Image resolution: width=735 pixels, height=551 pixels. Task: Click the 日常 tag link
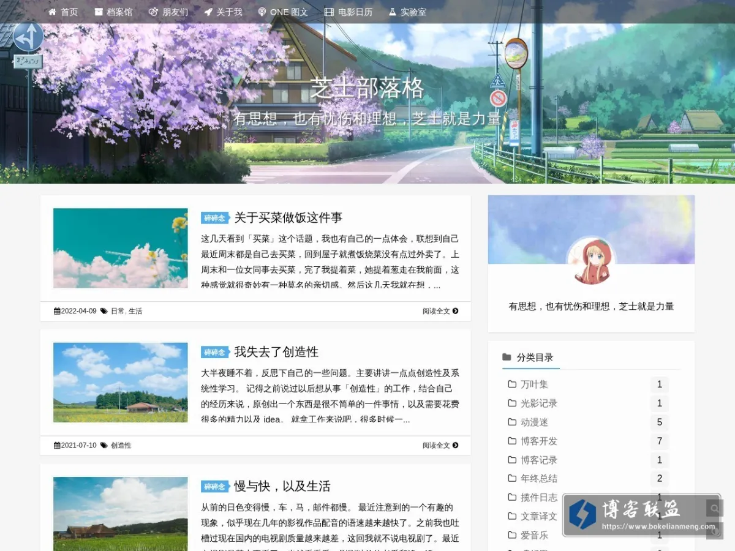coord(117,311)
